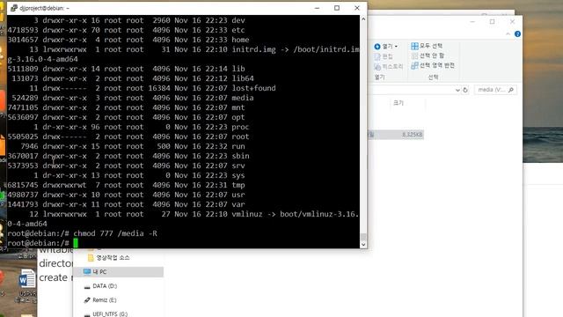Click the 크기 (Size) column header

[398, 103]
